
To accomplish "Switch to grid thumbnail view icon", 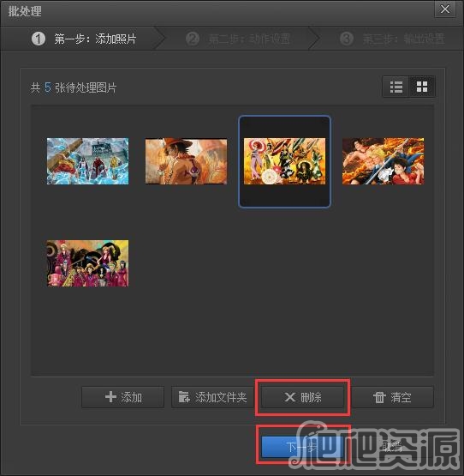I will tap(422, 87).
